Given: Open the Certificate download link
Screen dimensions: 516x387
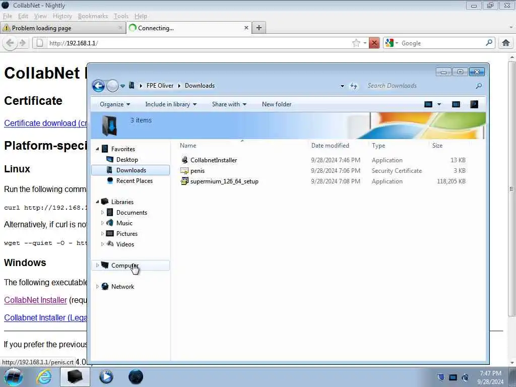Looking at the screenshot, I should coord(45,123).
